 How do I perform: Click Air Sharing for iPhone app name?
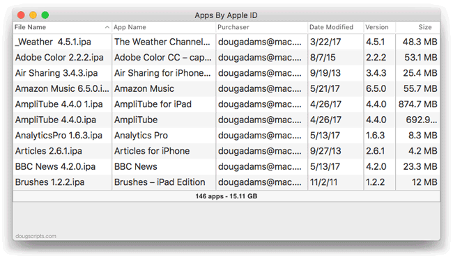(x=162, y=73)
